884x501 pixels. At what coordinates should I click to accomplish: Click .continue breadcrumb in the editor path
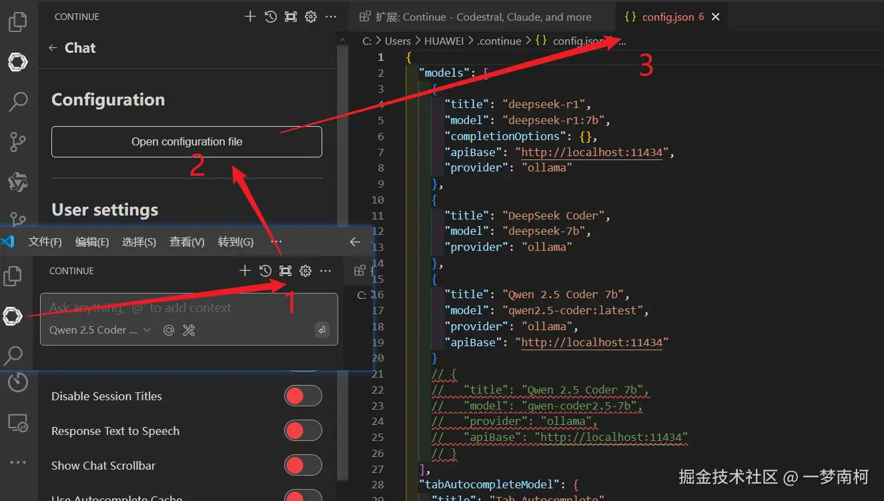click(499, 41)
